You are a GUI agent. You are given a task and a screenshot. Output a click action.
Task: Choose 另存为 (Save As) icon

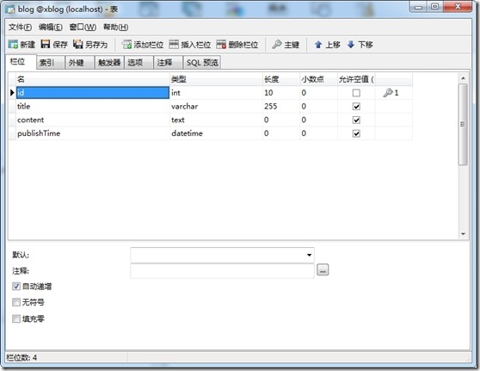pyautogui.click(x=77, y=44)
